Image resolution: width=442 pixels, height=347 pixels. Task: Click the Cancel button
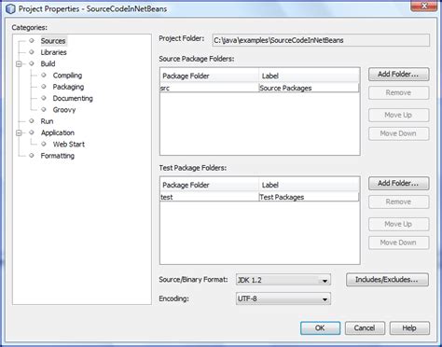(365, 328)
